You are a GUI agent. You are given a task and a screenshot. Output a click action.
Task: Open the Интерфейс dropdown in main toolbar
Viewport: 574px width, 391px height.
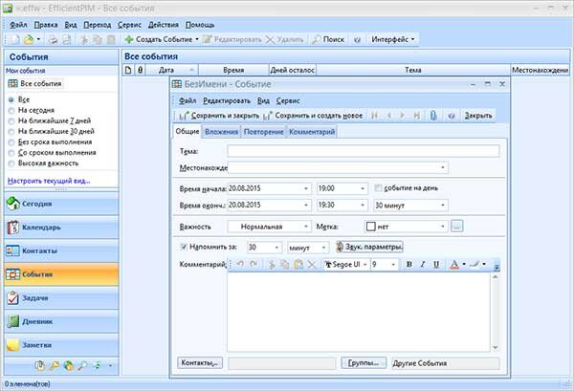(x=393, y=39)
